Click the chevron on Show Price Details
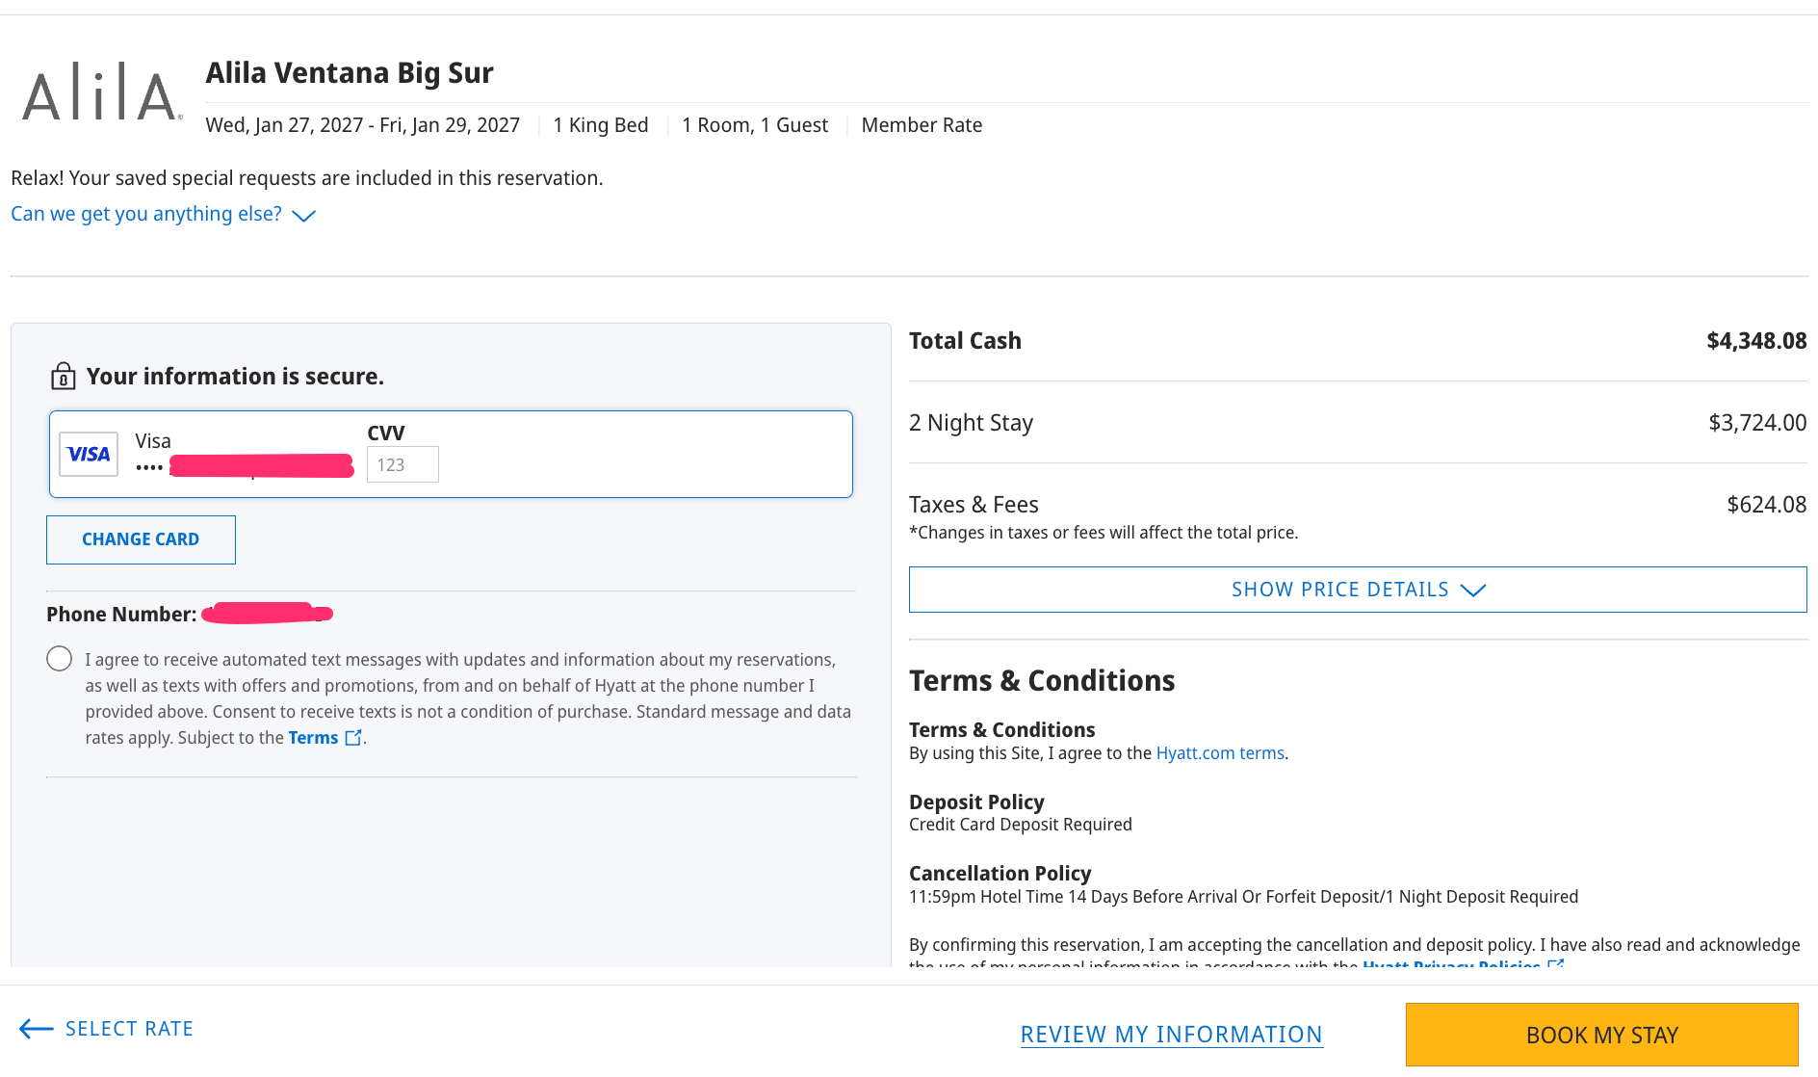1818x1077 pixels. [x=1473, y=590]
